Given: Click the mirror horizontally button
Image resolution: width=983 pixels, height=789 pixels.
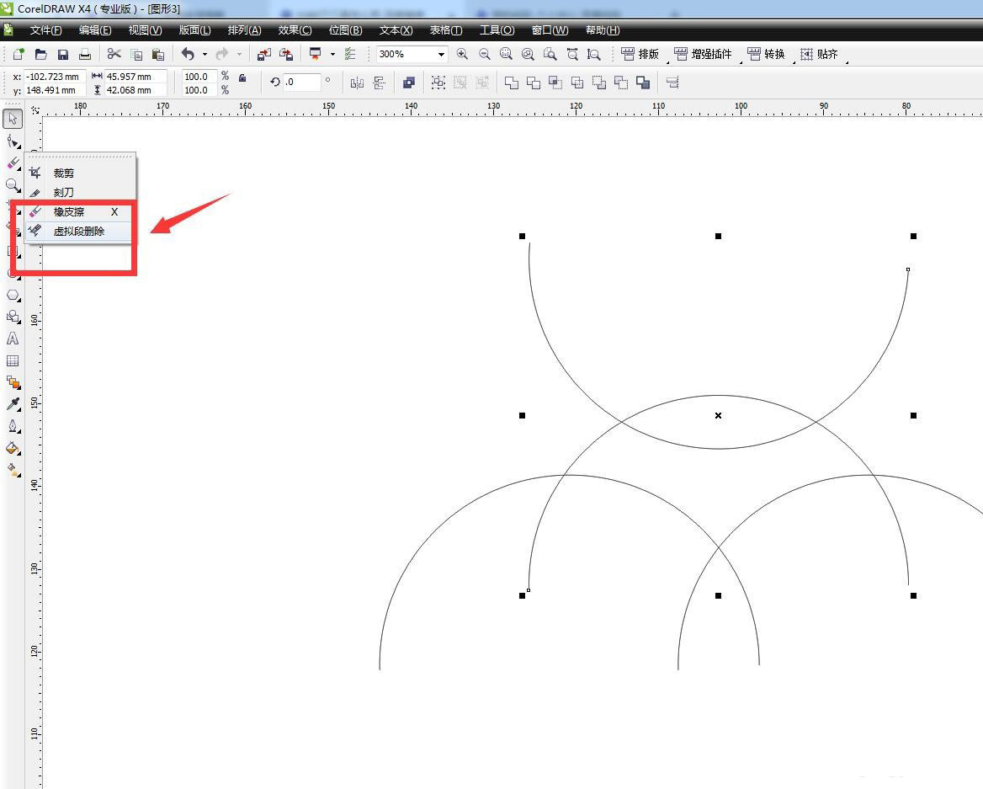Looking at the screenshot, I should pos(357,83).
